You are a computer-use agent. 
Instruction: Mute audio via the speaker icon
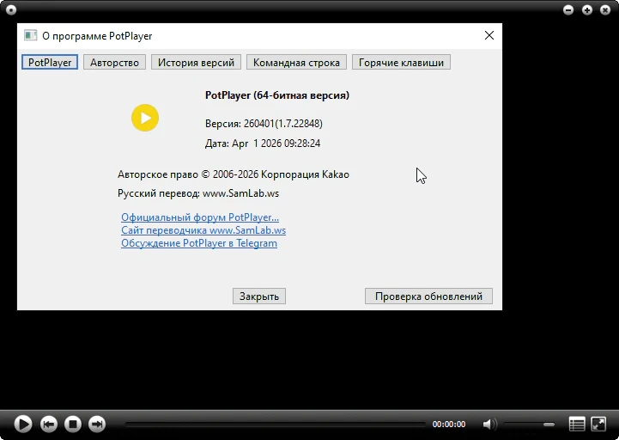tap(489, 425)
